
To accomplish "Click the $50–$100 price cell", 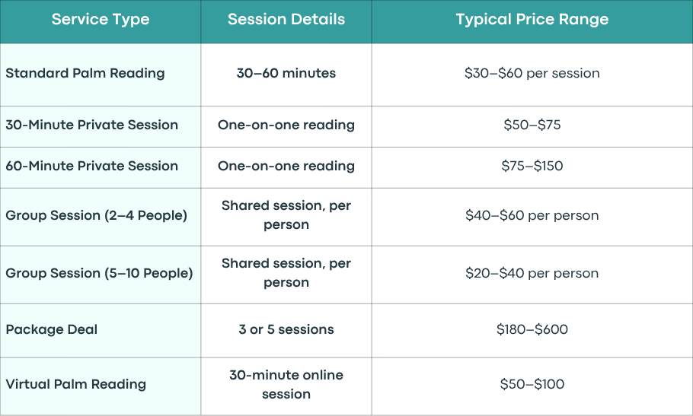I will click(532, 386).
